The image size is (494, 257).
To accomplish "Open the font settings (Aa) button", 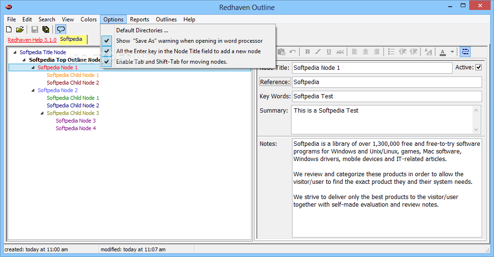I will pos(428,52).
